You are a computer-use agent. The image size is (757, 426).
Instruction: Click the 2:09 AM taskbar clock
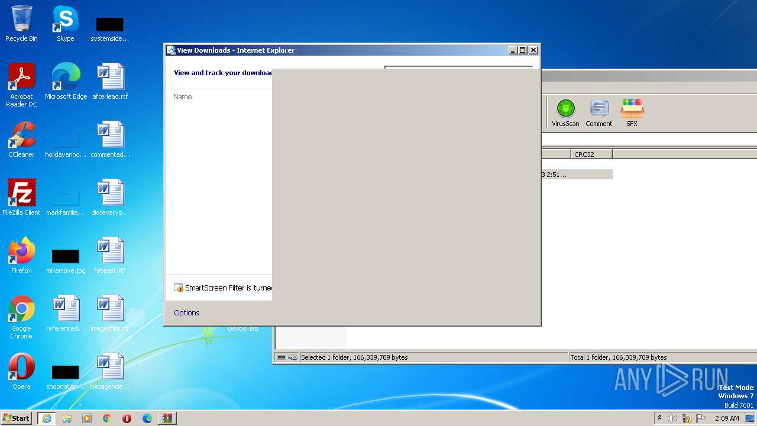726,418
